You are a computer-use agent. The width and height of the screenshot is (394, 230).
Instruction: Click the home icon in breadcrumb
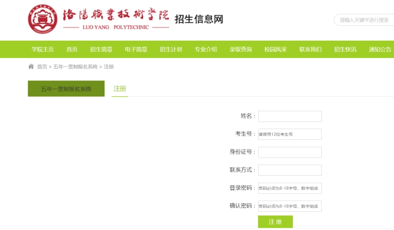(31, 66)
